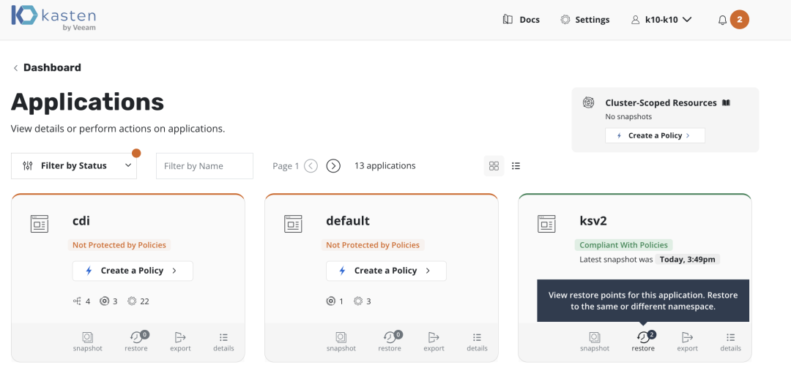Image resolution: width=791 pixels, height=376 pixels.
Task: Switch to grid view
Action: click(494, 166)
